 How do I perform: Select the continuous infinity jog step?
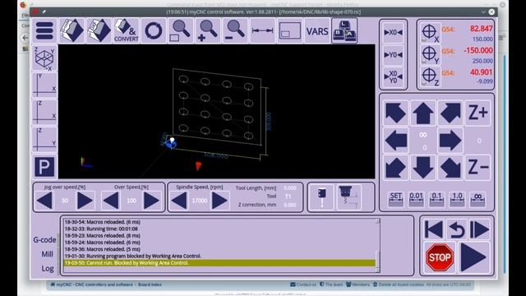[x=478, y=199]
